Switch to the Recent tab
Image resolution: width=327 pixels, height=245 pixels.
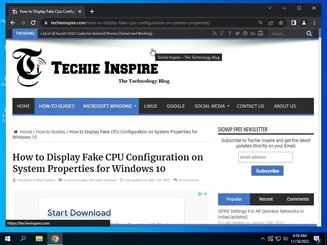pyautogui.click(x=266, y=199)
